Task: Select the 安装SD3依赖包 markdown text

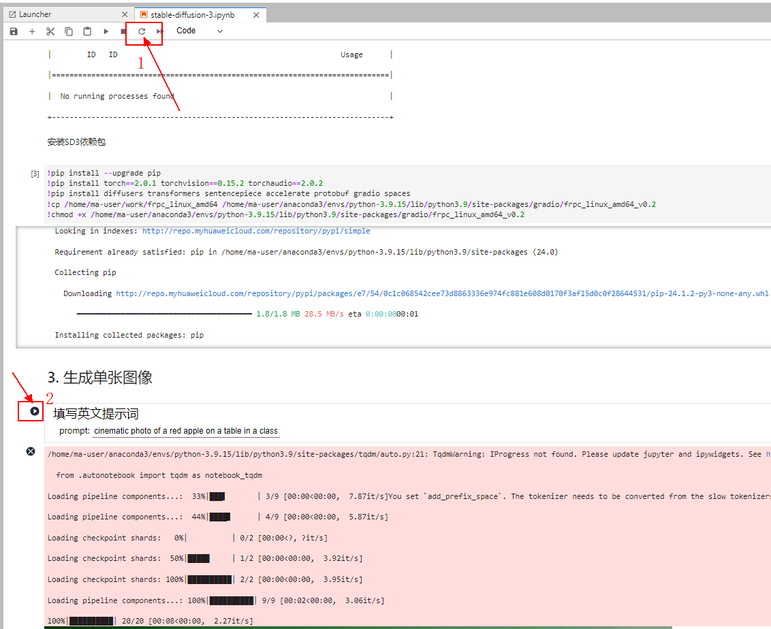Action: [x=76, y=142]
